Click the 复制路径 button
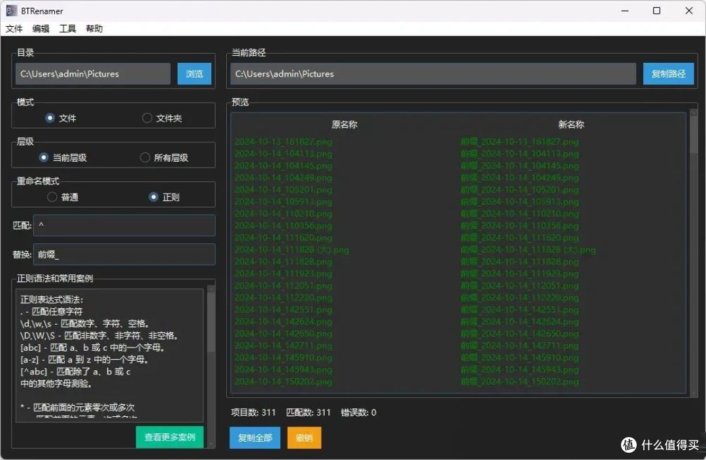Screen dimensions: 706x460 [668, 74]
